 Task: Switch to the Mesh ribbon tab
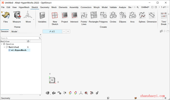click(54, 7)
